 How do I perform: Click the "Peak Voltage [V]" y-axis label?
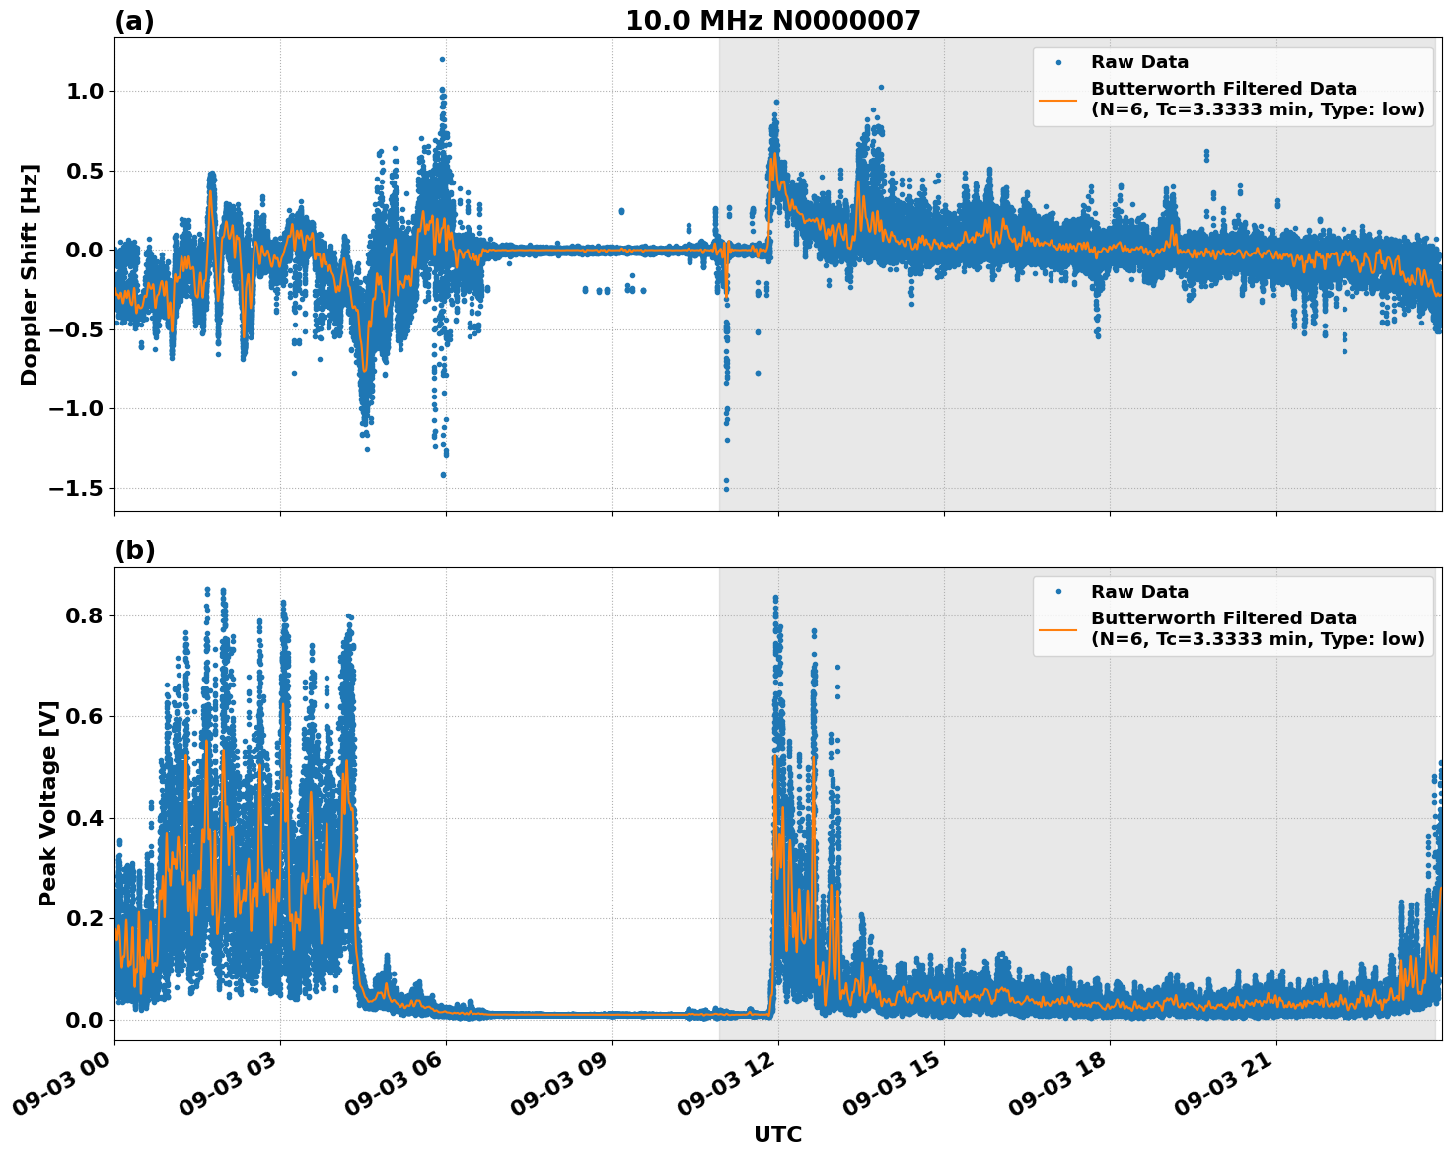(48, 803)
